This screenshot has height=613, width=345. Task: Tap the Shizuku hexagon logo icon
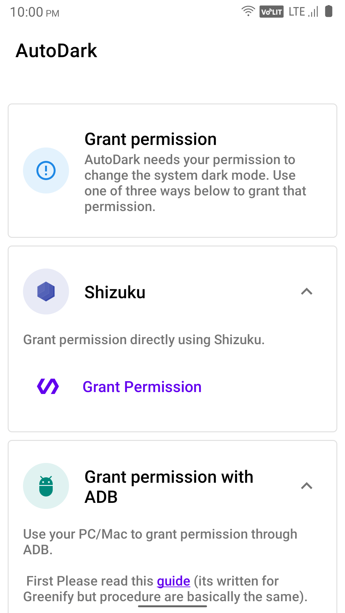pos(46,291)
